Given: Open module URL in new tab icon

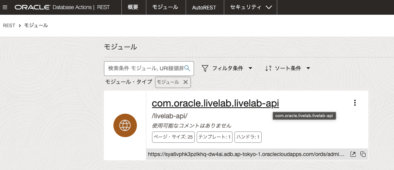Looking at the screenshot, I should pyautogui.click(x=353, y=154).
